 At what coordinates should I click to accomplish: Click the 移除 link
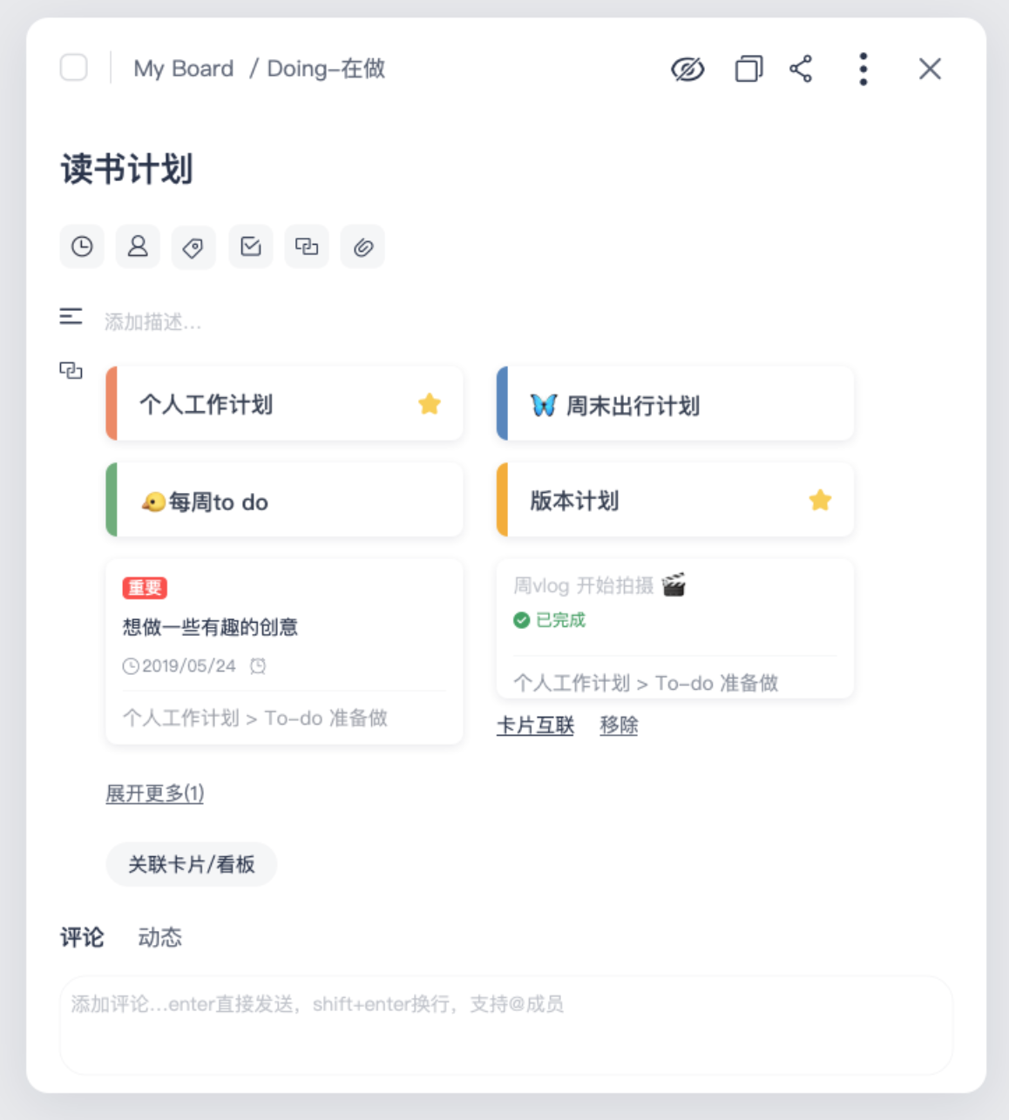coord(619,725)
